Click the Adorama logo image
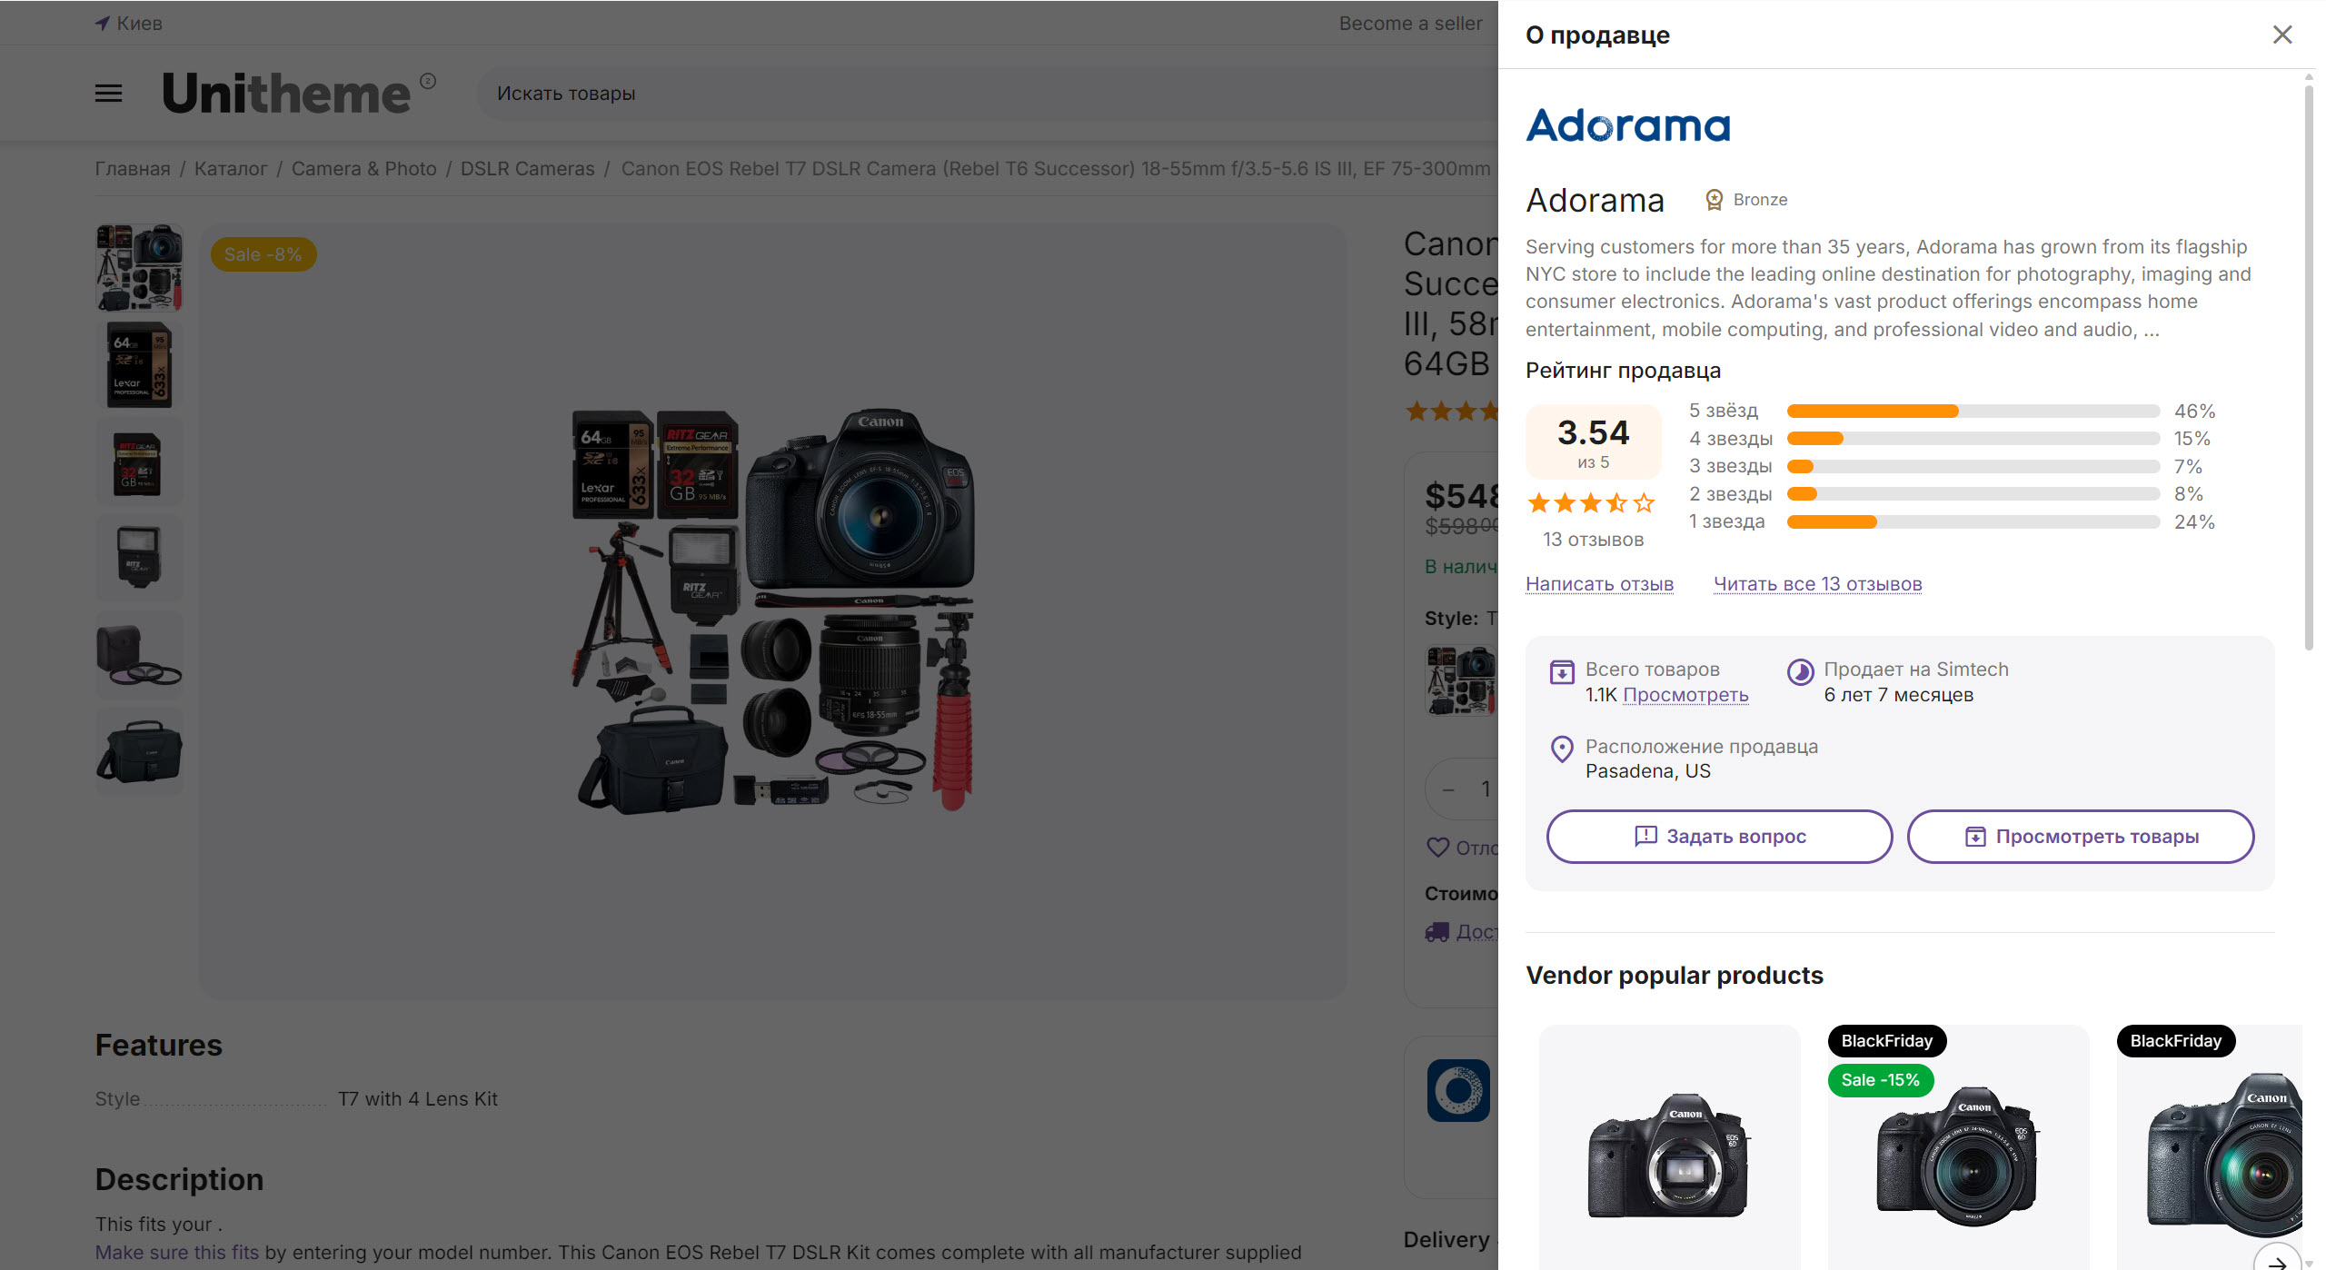 pos(1627,125)
